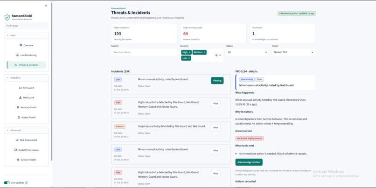The height and width of the screenshot is (188, 376).
Task: Click the Acknowledge incident button
Action: [249, 162]
